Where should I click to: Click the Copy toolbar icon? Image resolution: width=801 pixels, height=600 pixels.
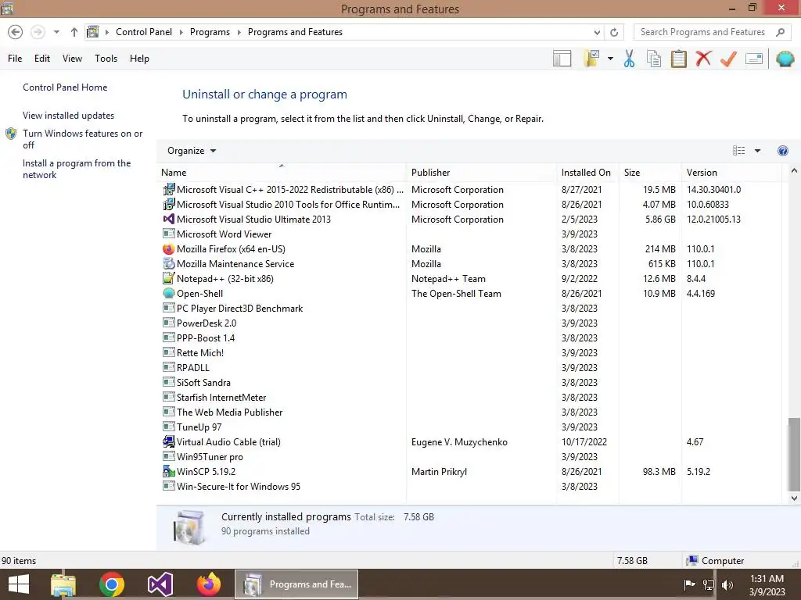click(654, 59)
